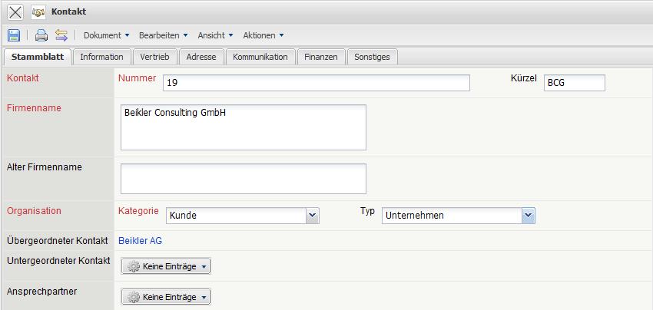This screenshot has height=310, width=653.
Task: Click the close X icon beside Kontakt
Action: pyautogui.click(x=15, y=12)
